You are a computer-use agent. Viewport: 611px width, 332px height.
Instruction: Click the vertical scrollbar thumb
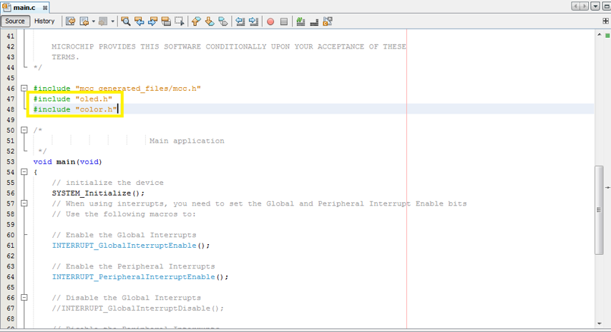[x=598, y=209]
